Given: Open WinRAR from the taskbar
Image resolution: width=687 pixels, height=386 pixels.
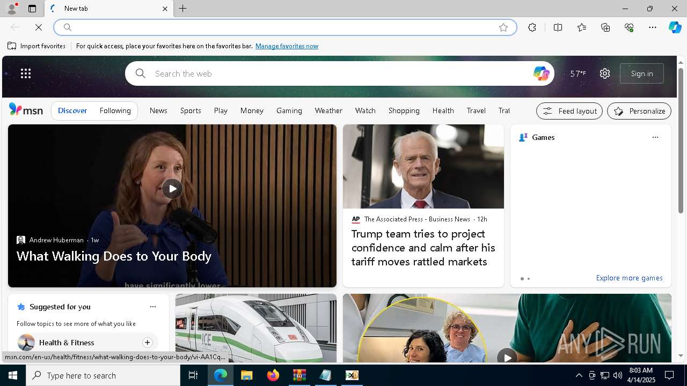Looking at the screenshot, I should (x=299, y=375).
